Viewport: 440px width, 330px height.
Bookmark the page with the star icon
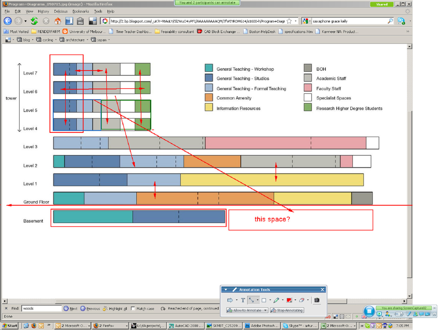point(289,21)
